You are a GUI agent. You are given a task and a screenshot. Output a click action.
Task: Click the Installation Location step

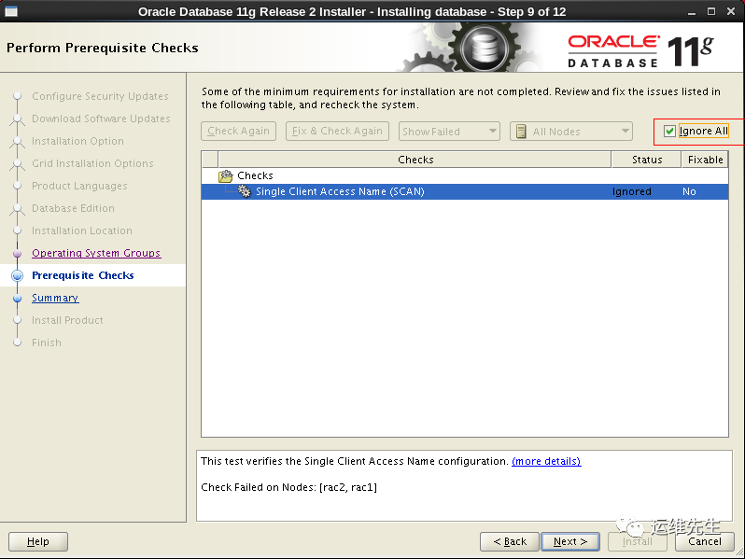(82, 231)
